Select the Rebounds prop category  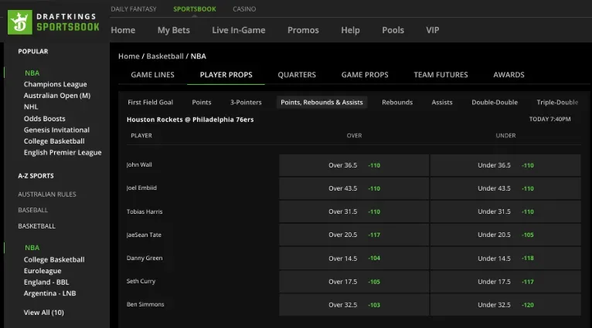click(397, 102)
